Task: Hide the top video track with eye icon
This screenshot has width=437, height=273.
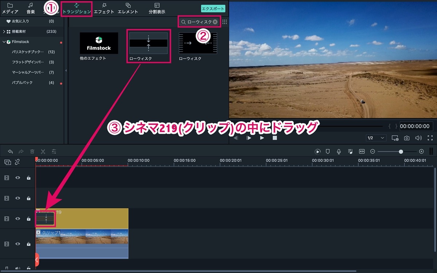Action: tap(17, 178)
